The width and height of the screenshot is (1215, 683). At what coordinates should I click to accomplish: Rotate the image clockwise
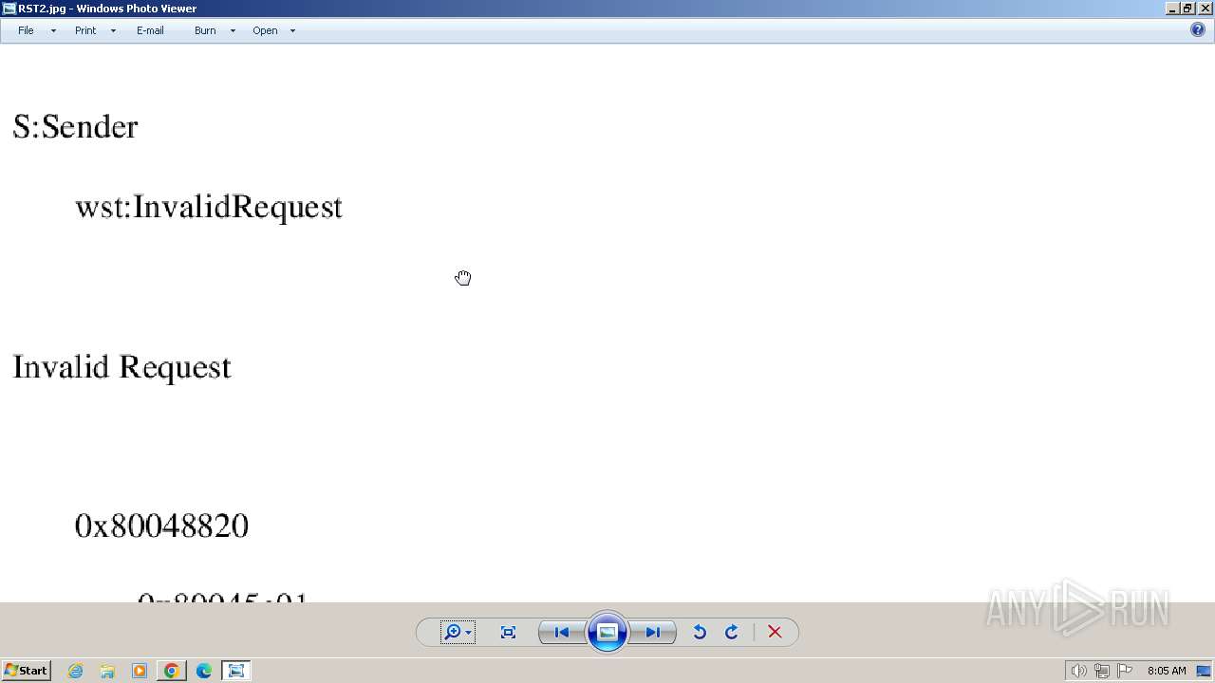(x=732, y=633)
